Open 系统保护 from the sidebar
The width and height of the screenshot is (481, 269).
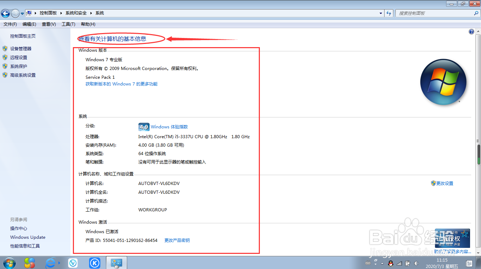coord(19,66)
